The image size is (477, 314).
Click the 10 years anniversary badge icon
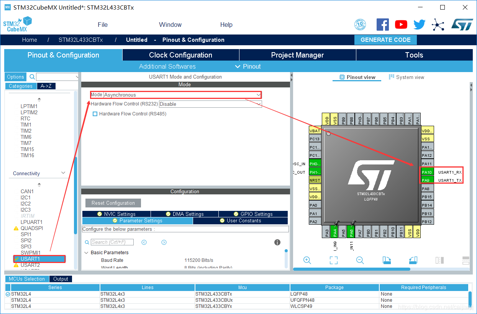360,25
